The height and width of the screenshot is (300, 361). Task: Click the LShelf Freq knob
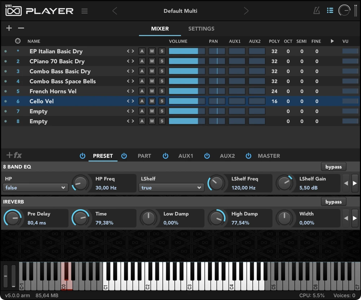click(216, 183)
